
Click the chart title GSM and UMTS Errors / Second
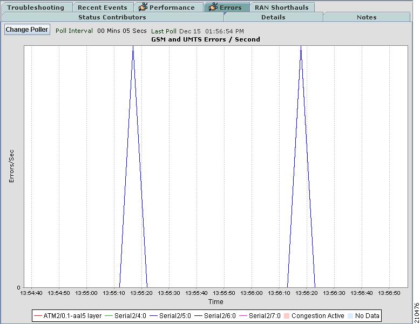point(206,39)
